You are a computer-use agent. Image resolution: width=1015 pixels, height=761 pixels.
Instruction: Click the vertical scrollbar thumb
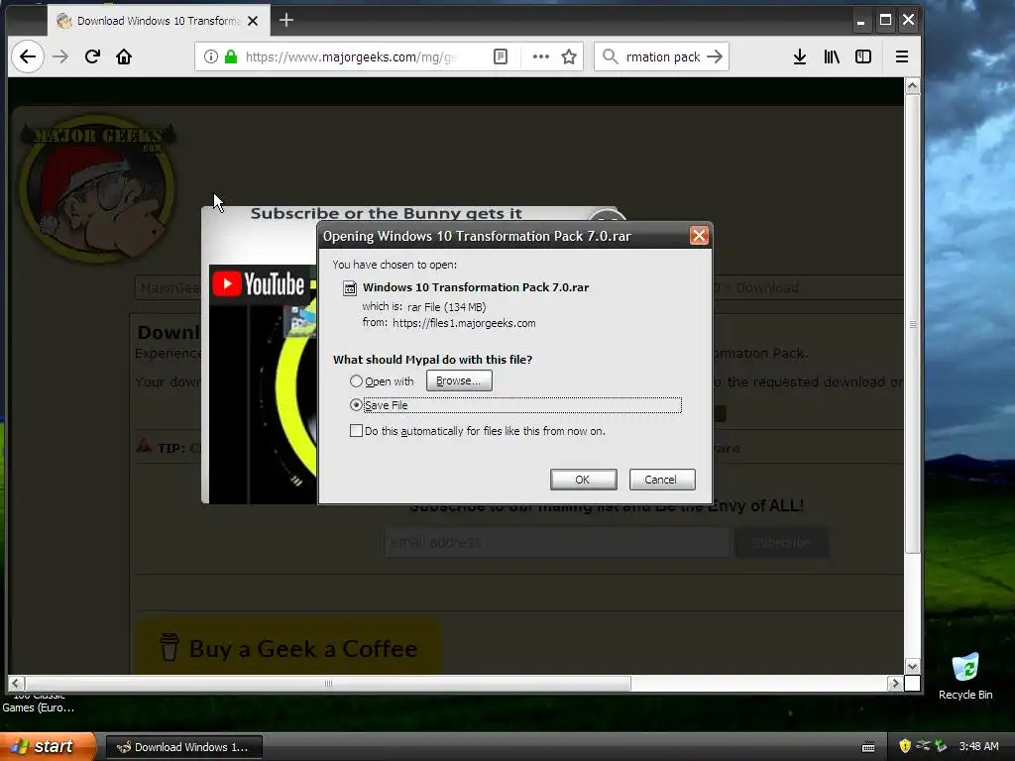tap(912, 324)
